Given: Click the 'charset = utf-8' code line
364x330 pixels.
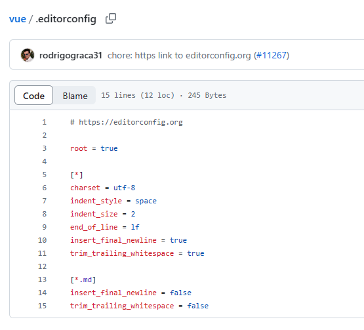Looking at the screenshot, I should (102, 188).
